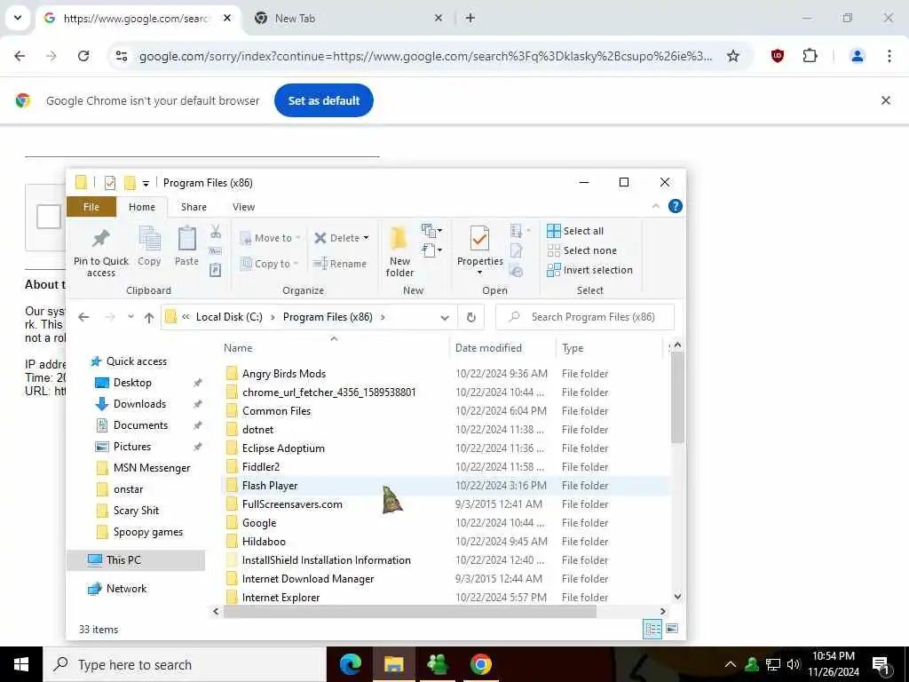Open the Easy access dropdown icon
Image resolution: width=909 pixels, height=682 pixels.
coord(431,250)
